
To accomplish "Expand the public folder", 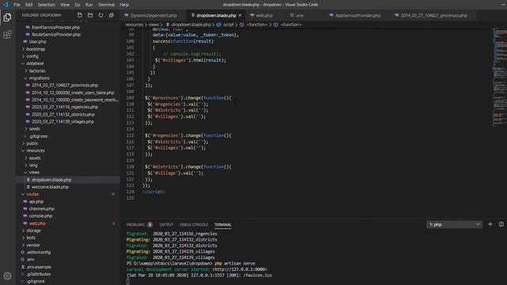I will pos(32,143).
